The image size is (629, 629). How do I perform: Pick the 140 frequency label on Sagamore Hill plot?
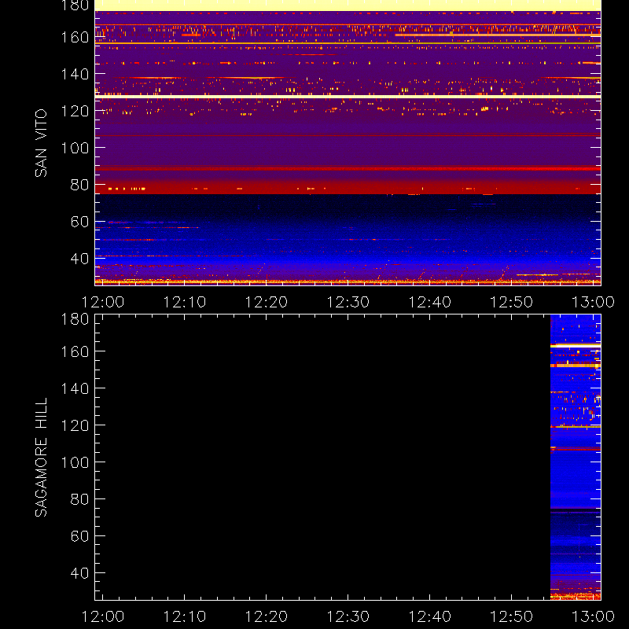pos(75,388)
